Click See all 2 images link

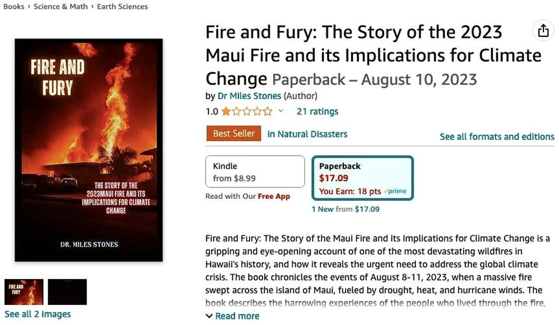coord(38,314)
